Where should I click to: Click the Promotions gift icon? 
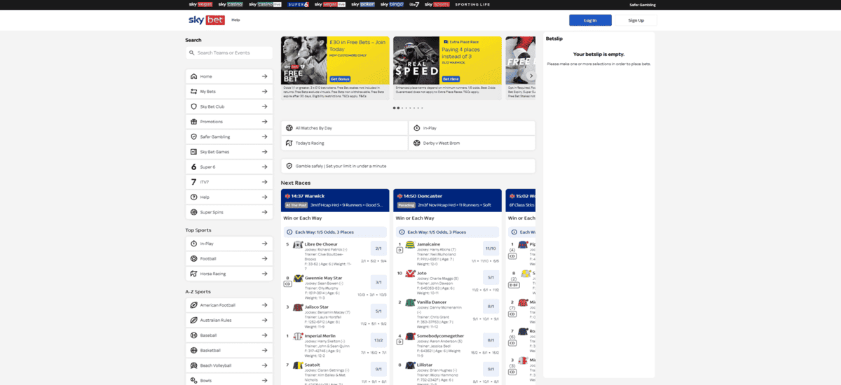click(x=193, y=122)
